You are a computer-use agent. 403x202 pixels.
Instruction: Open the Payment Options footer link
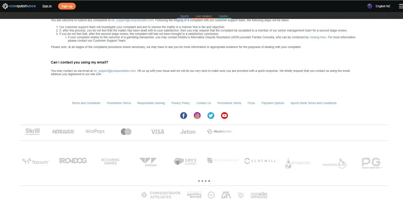[x=273, y=103]
